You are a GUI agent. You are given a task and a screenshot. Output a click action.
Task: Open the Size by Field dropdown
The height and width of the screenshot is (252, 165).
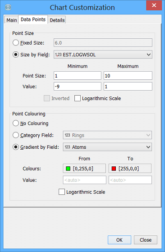[x=103, y=55]
